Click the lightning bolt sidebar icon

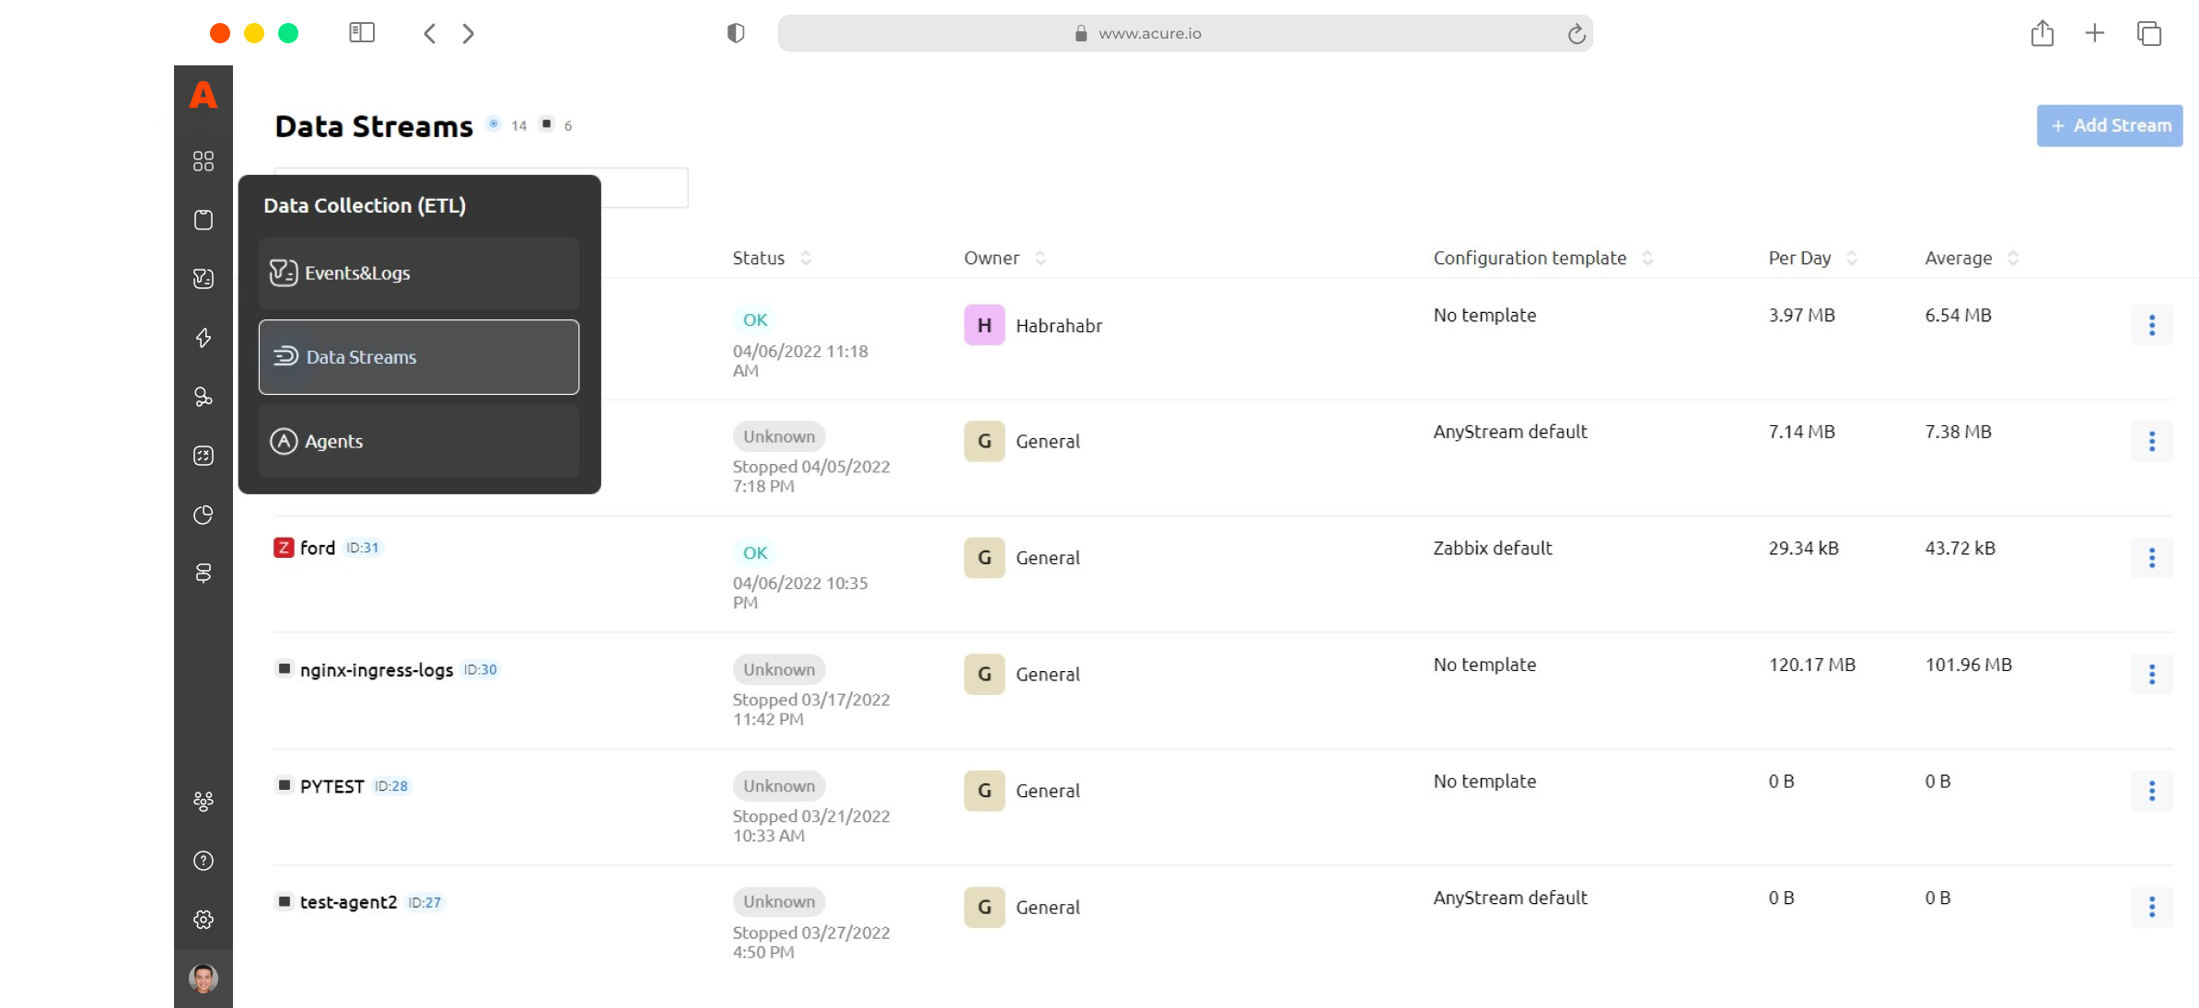tap(204, 338)
